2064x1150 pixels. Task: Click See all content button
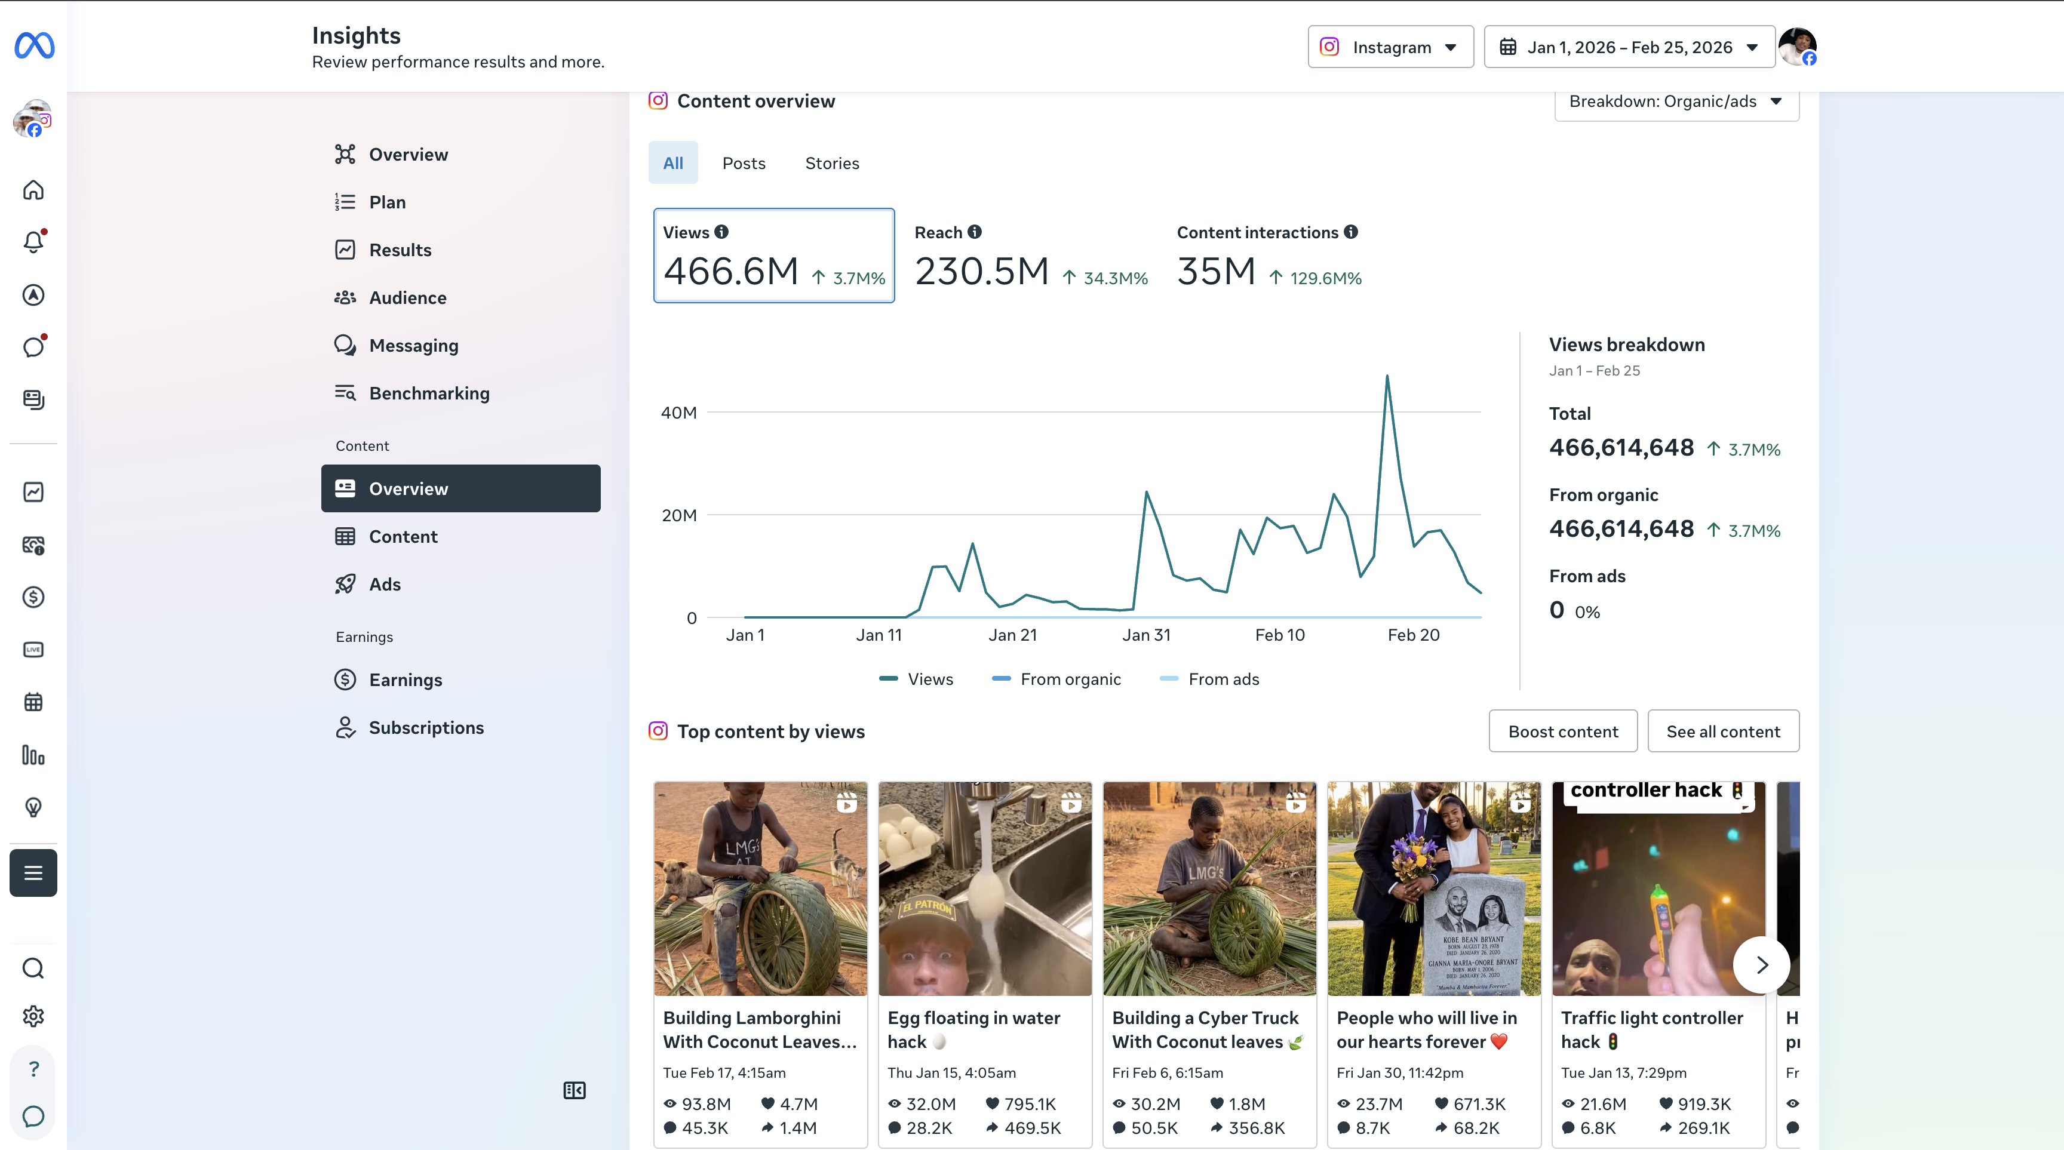coord(1722,731)
